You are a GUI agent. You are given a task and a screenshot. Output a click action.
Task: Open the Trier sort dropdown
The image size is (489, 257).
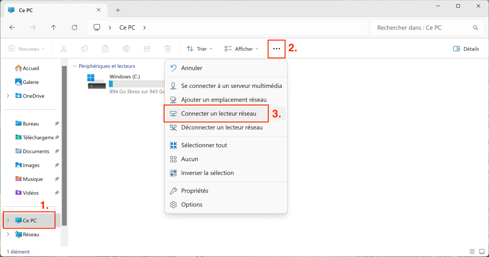[199, 49]
